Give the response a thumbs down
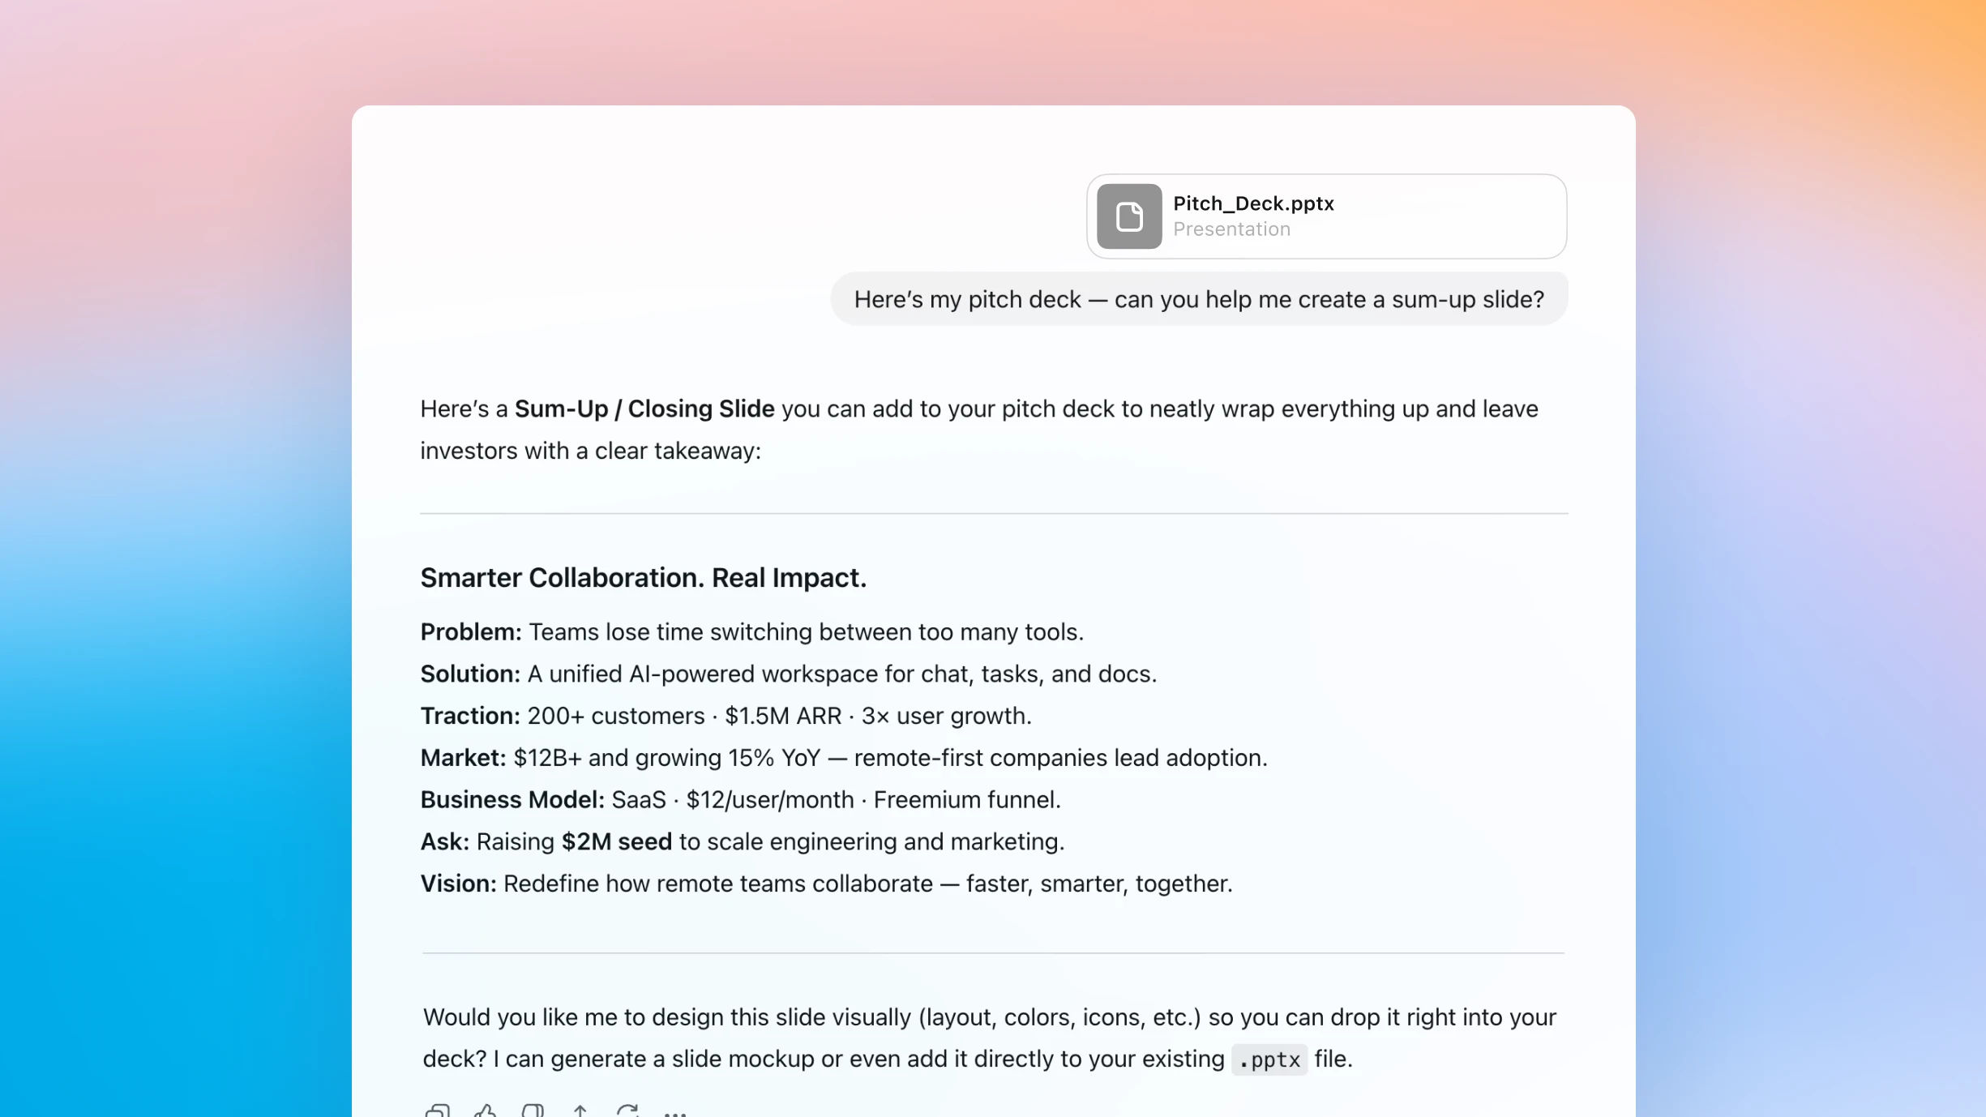1986x1117 pixels. 533,1111
